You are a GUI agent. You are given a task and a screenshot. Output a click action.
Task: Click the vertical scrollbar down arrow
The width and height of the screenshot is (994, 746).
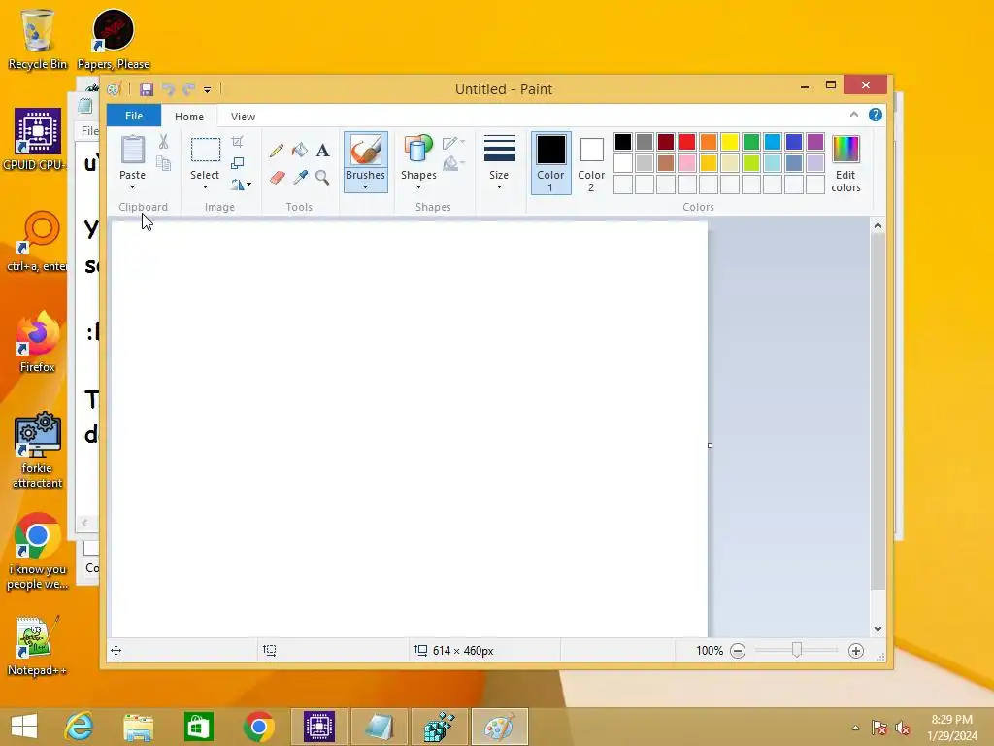click(x=878, y=629)
